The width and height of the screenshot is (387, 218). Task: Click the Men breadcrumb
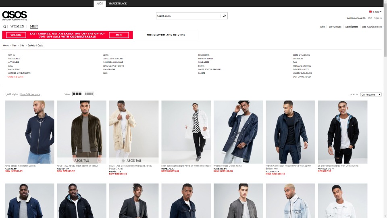(15, 46)
